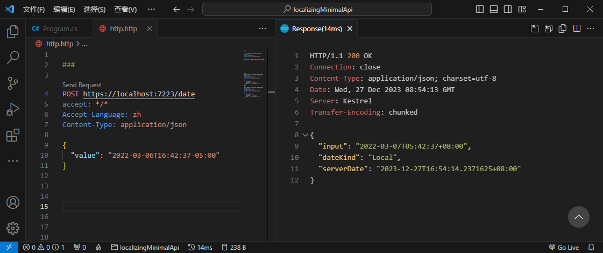Open more actions for http.http editor group
This screenshot has height=253, width=603.
coord(263,29)
